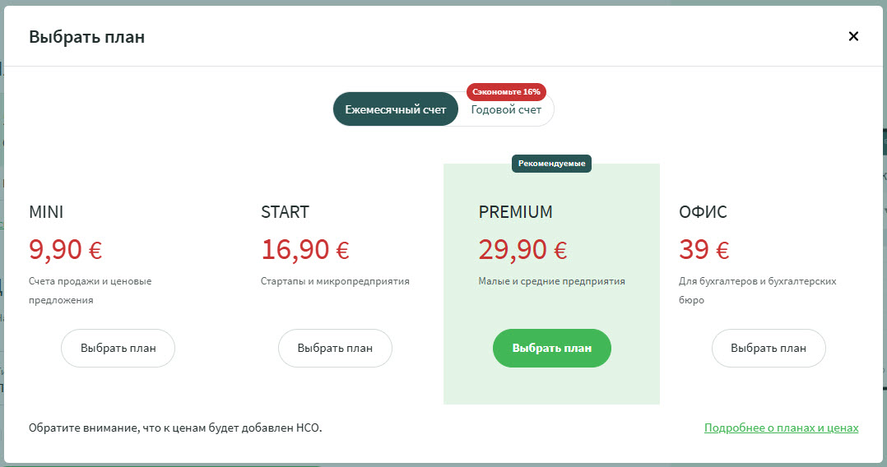Click the 29,90 € price
887x467 pixels.
point(522,249)
